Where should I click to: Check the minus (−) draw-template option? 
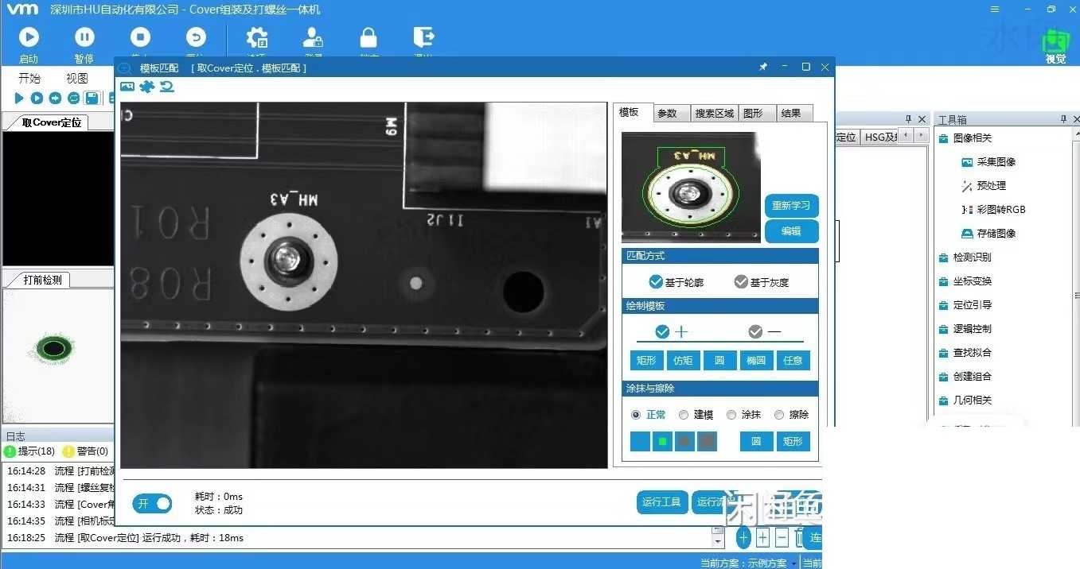[755, 331]
